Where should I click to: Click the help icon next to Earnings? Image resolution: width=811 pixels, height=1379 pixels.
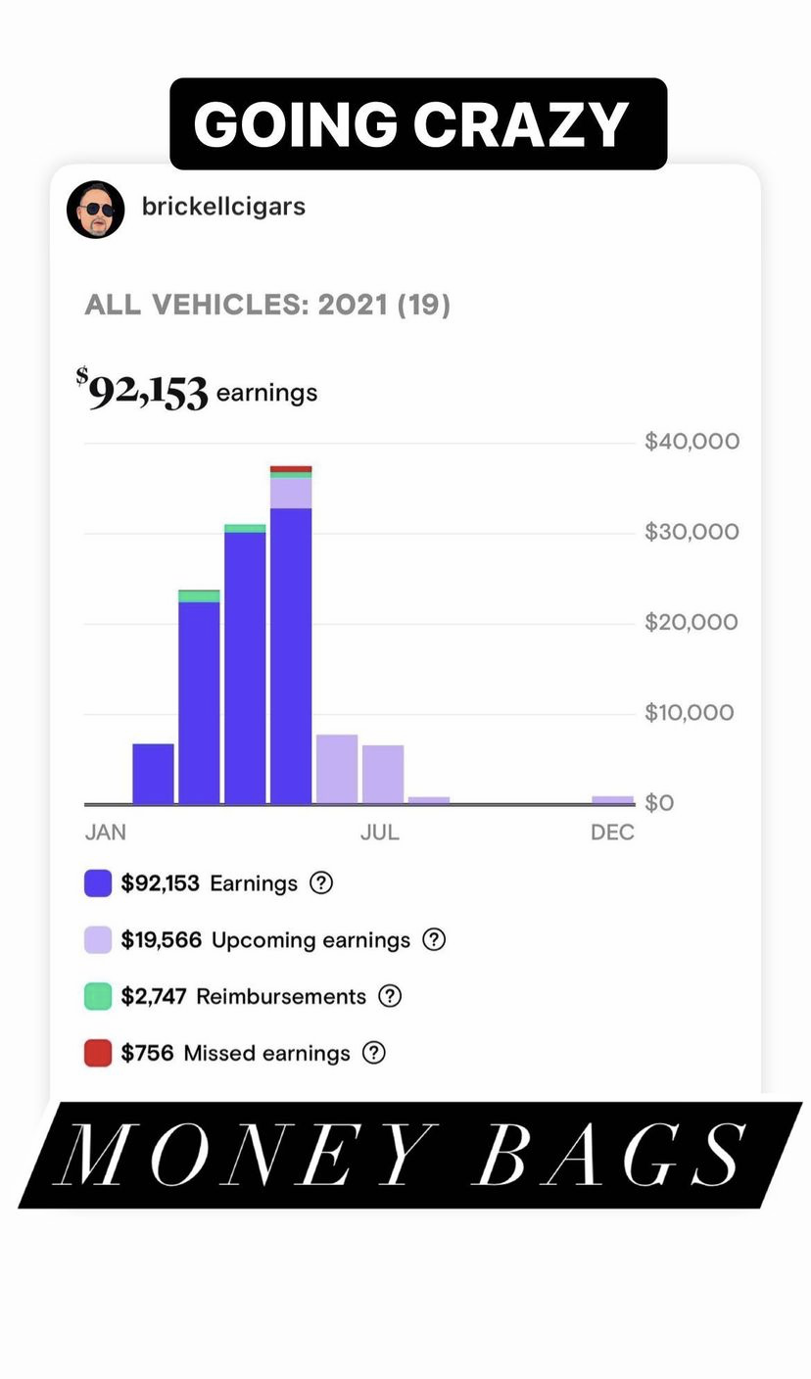pyautogui.click(x=321, y=882)
